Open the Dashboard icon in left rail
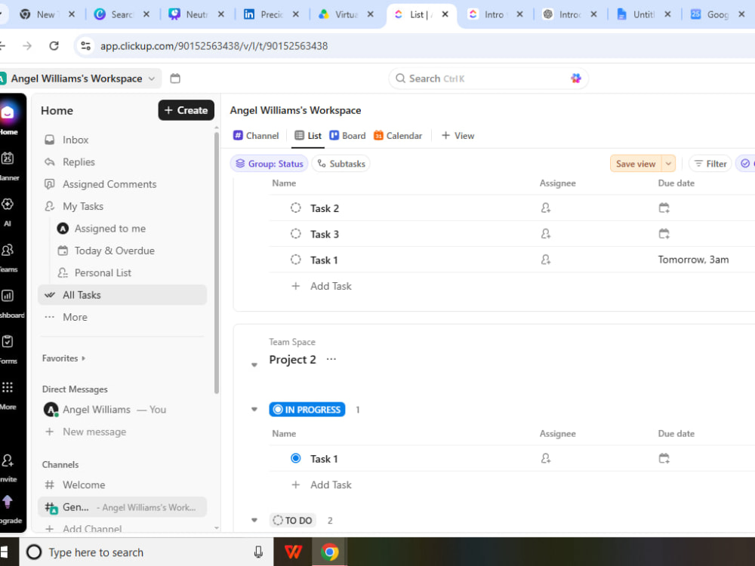Image resolution: width=755 pixels, height=566 pixels. tap(8, 296)
